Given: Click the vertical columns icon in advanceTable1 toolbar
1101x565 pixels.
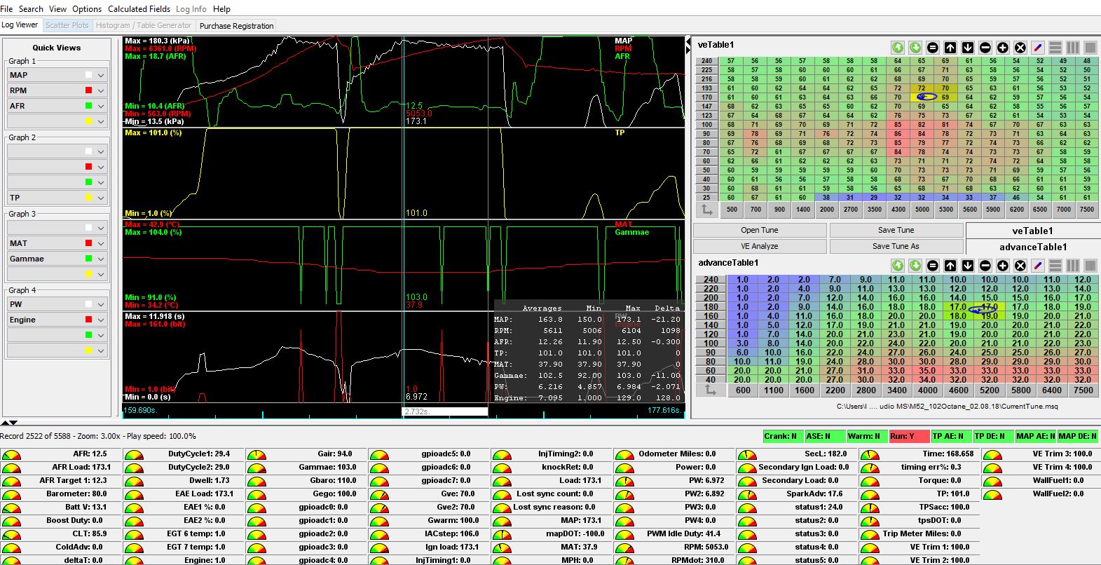Looking at the screenshot, I should click(1073, 266).
